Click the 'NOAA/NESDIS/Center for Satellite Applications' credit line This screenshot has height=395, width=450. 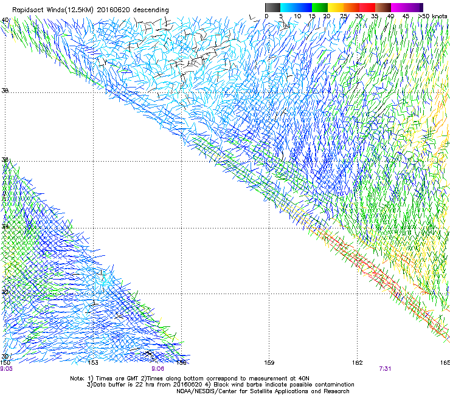263,391
